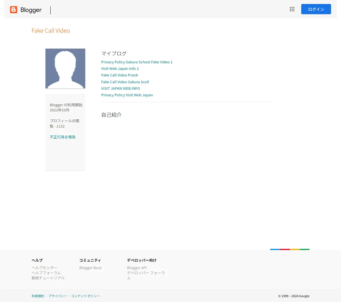Click the デベロッパー向け footer heading
The width and height of the screenshot is (341, 302).
pos(142,260)
